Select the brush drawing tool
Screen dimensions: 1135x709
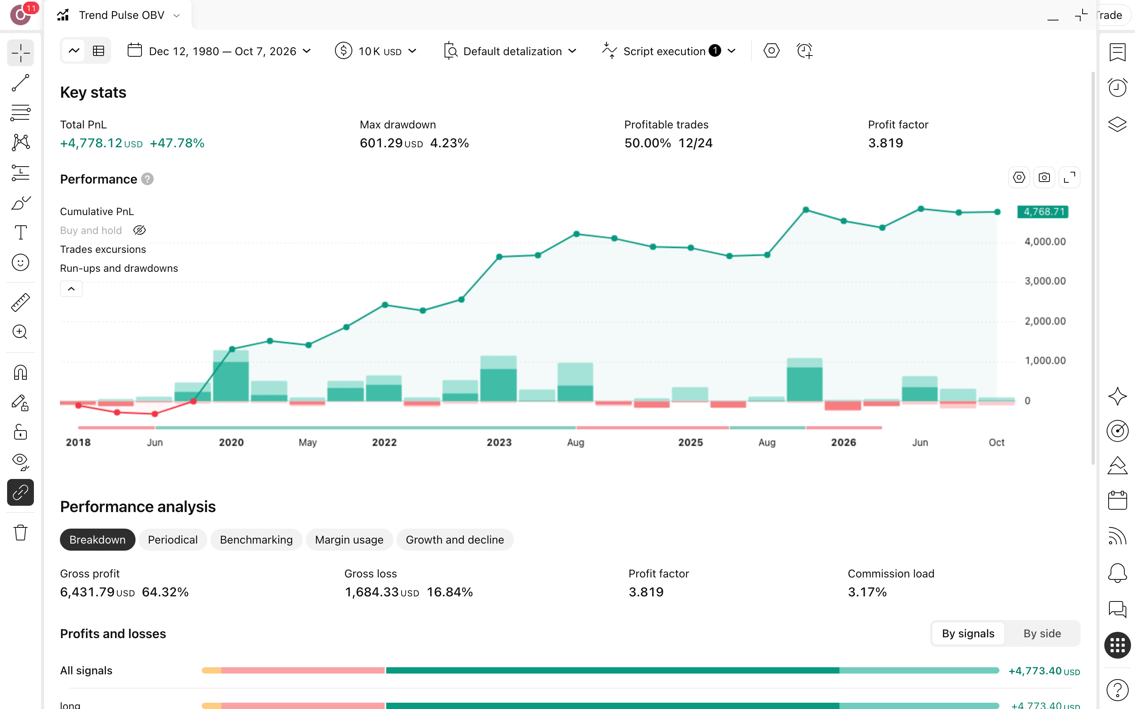(x=20, y=202)
